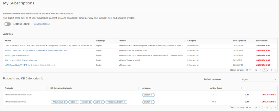Remove English tag for VMware Workspace ONE
Image resolution: width=279 pixels, height=111 pixels.
tap(151, 102)
